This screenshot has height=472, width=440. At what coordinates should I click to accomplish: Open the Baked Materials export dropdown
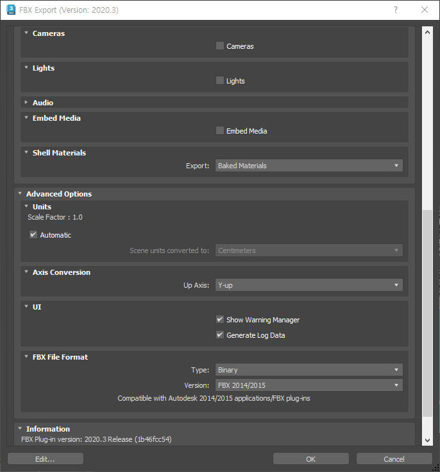tap(309, 166)
